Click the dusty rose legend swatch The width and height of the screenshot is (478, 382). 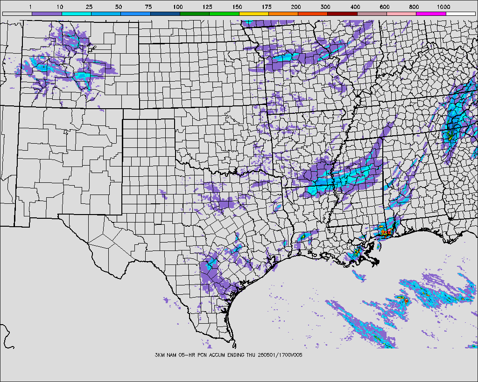point(372,14)
